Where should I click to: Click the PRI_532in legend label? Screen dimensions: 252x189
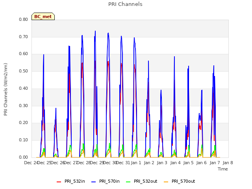(75, 181)
